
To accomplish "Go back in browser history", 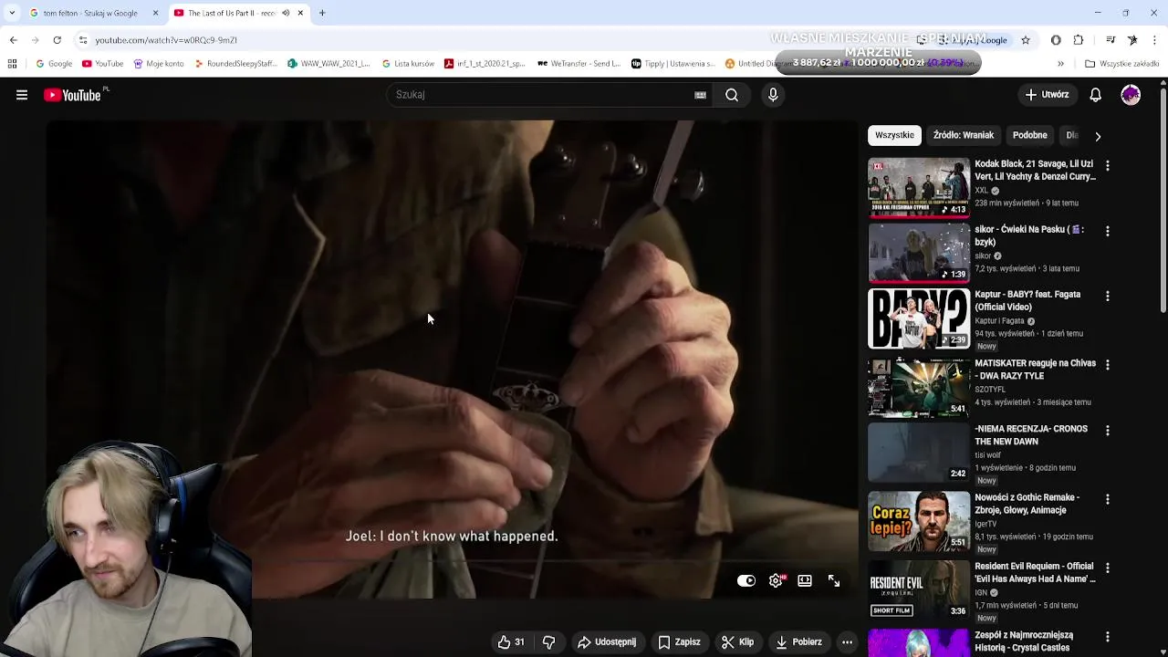I will [14, 40].
